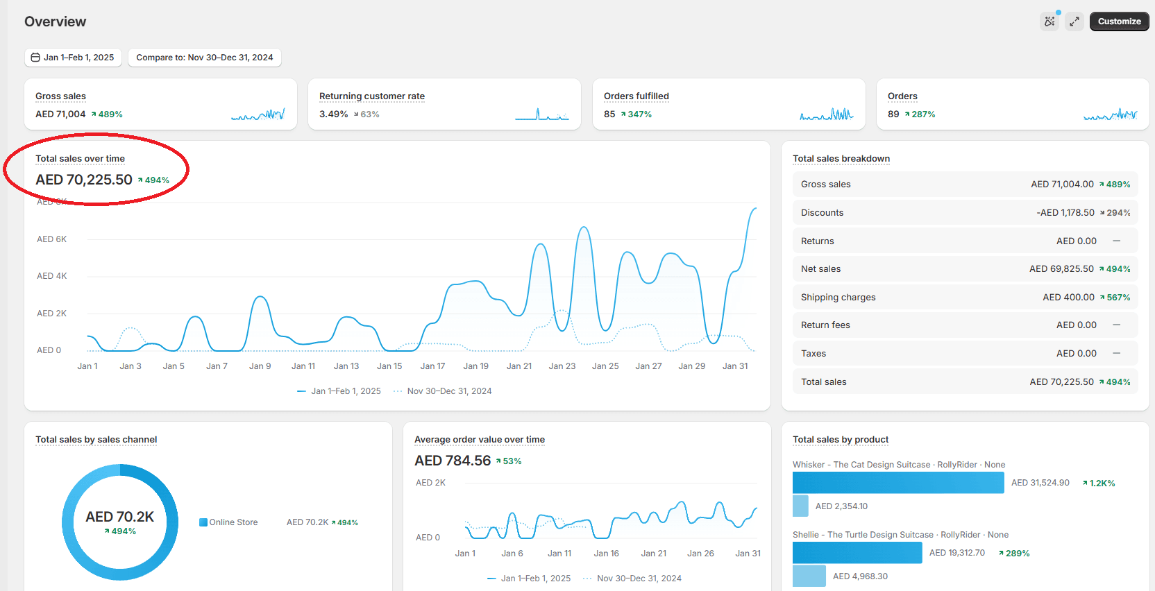
Task: Click the Whisker Cat Design Suitcase AED 31,524.90 bar
Action: tap(898, 483)
